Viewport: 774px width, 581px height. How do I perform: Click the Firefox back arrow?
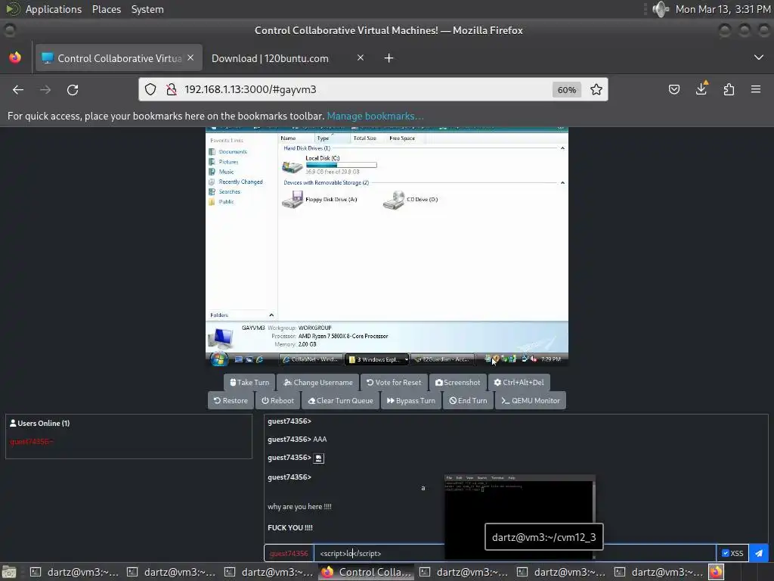click(18, 89)
